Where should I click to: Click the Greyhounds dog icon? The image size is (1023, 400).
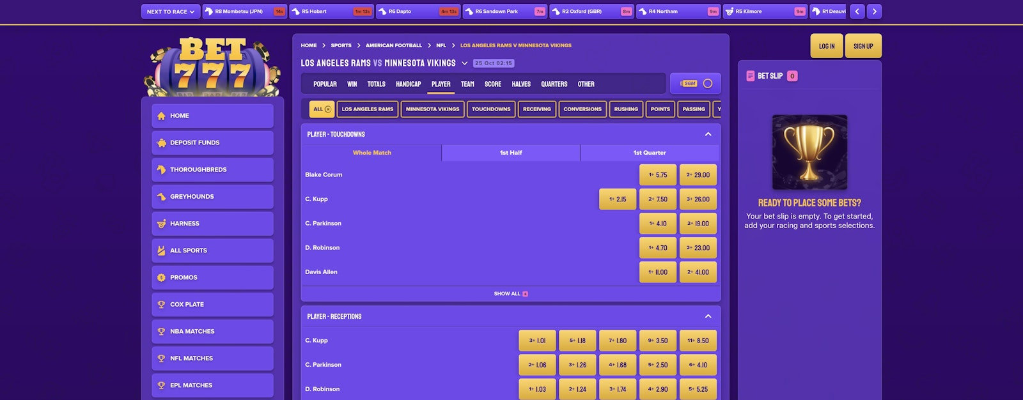click(161, 197)
